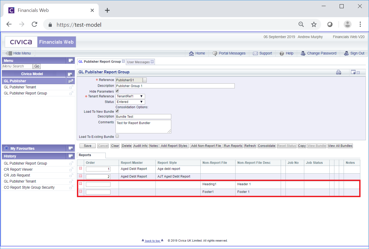Open the browser profile avatar
The image size is (369, 249).
point(347,24)
